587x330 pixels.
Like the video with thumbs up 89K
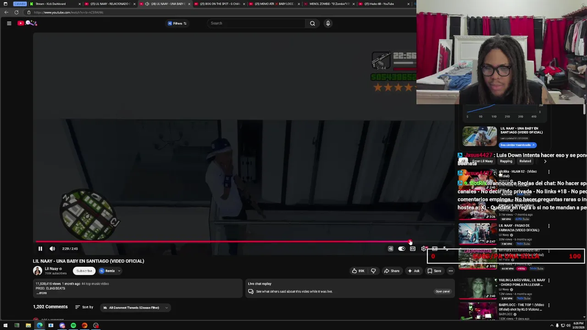358,271
